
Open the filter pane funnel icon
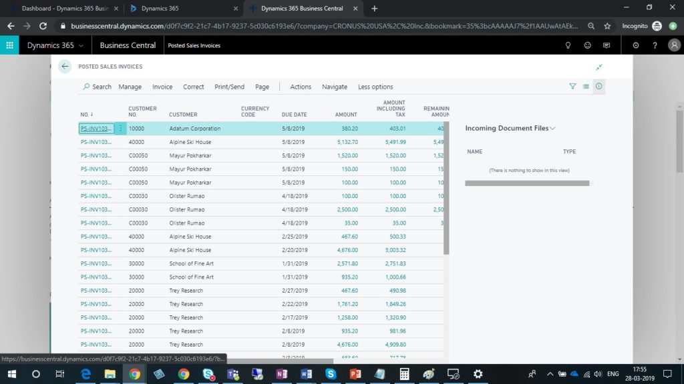coord(572,87)
